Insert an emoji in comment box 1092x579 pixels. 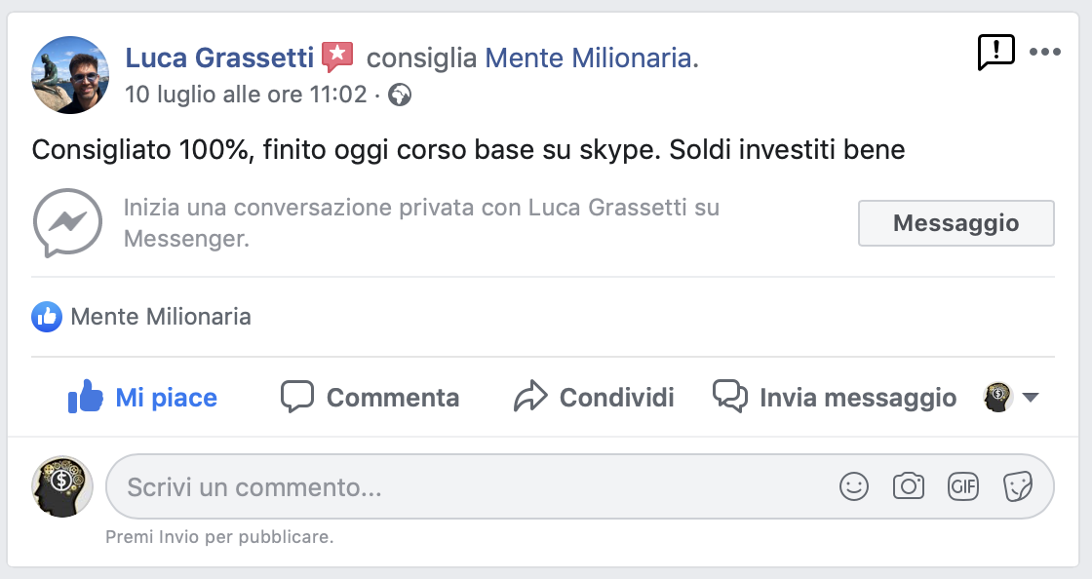coord(854,485)
